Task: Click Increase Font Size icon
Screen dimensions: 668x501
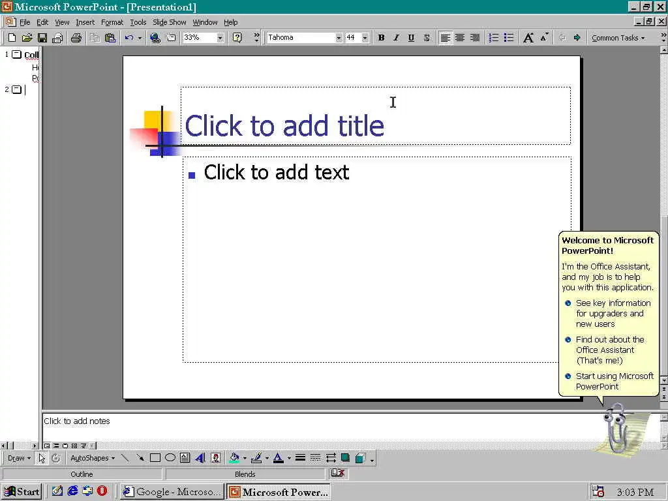Action: pyautogui.click(x=528, y=38)
